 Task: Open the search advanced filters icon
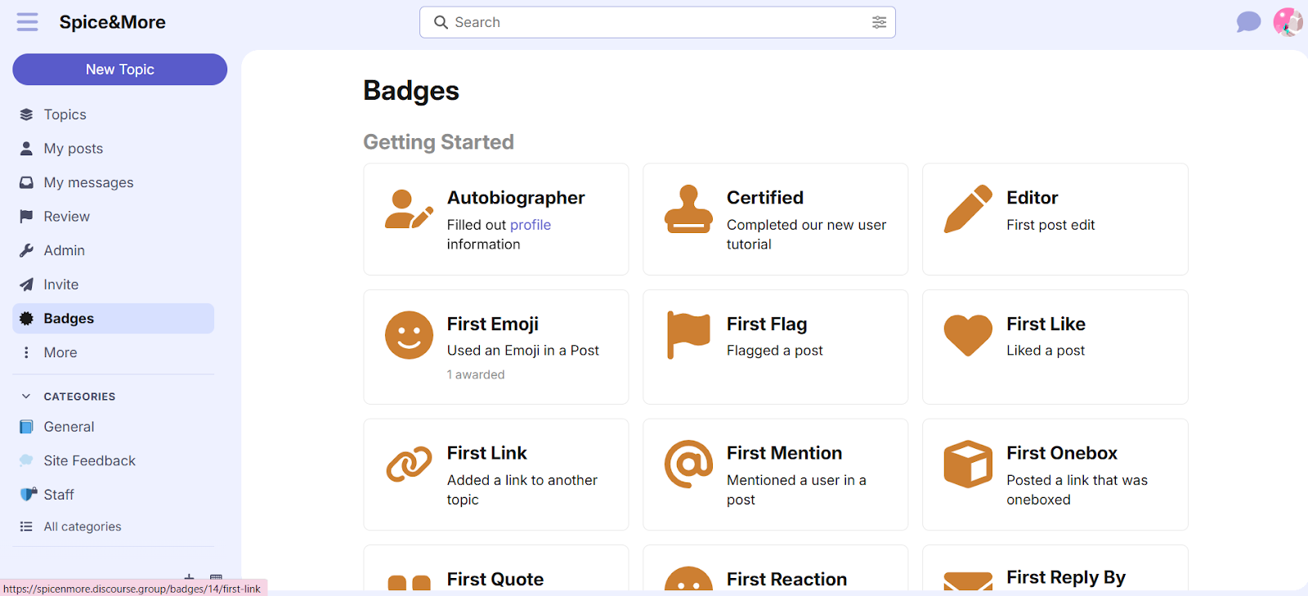(879, 22)
